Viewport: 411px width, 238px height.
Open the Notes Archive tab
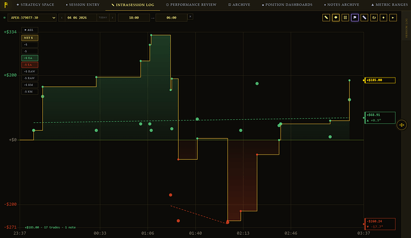[x=342, y=5]
